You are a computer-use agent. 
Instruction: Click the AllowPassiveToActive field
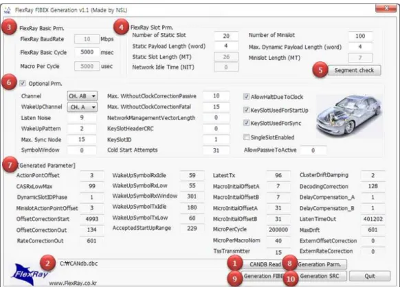click(x=313, y=150)
